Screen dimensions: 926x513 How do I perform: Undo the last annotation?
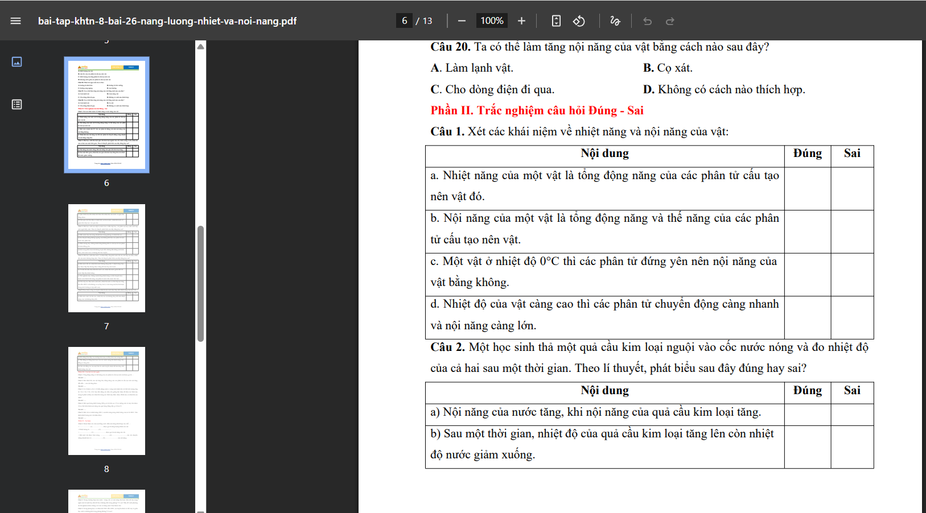tap(647, 21)
